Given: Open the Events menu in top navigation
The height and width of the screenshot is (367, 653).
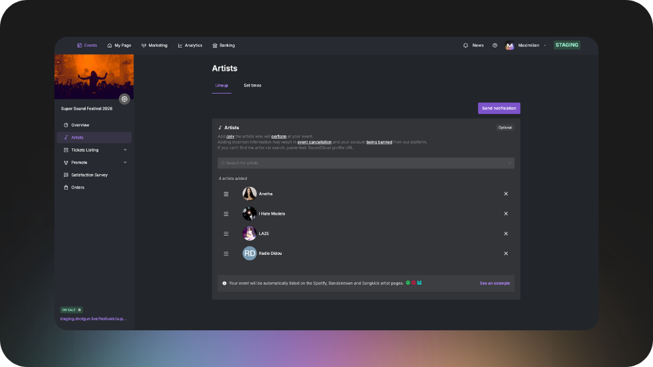Looking at the screenshot, I should coord(87,46).
